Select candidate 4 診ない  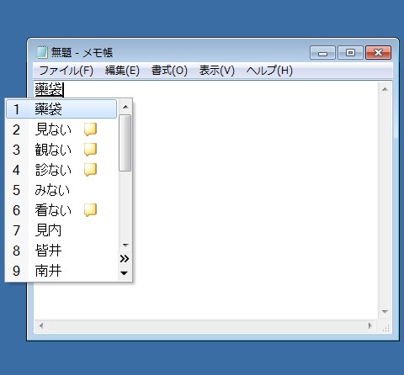[61, 170]
